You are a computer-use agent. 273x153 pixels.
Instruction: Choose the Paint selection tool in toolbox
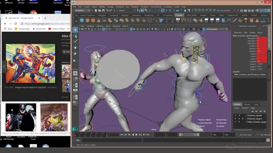(x=75, y=42)
